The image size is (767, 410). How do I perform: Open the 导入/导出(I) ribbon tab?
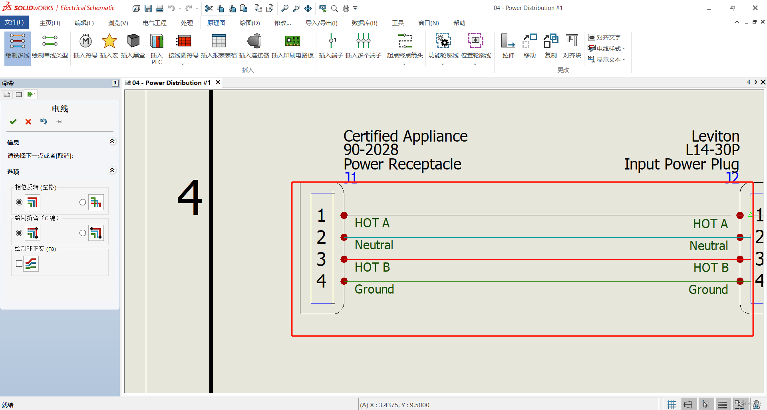(x=322, y=23)
